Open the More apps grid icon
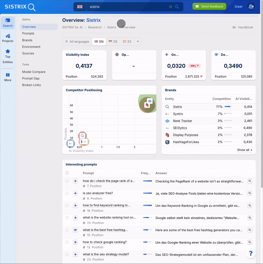Screen dimensions: 263x264 (x=8, y=77)
